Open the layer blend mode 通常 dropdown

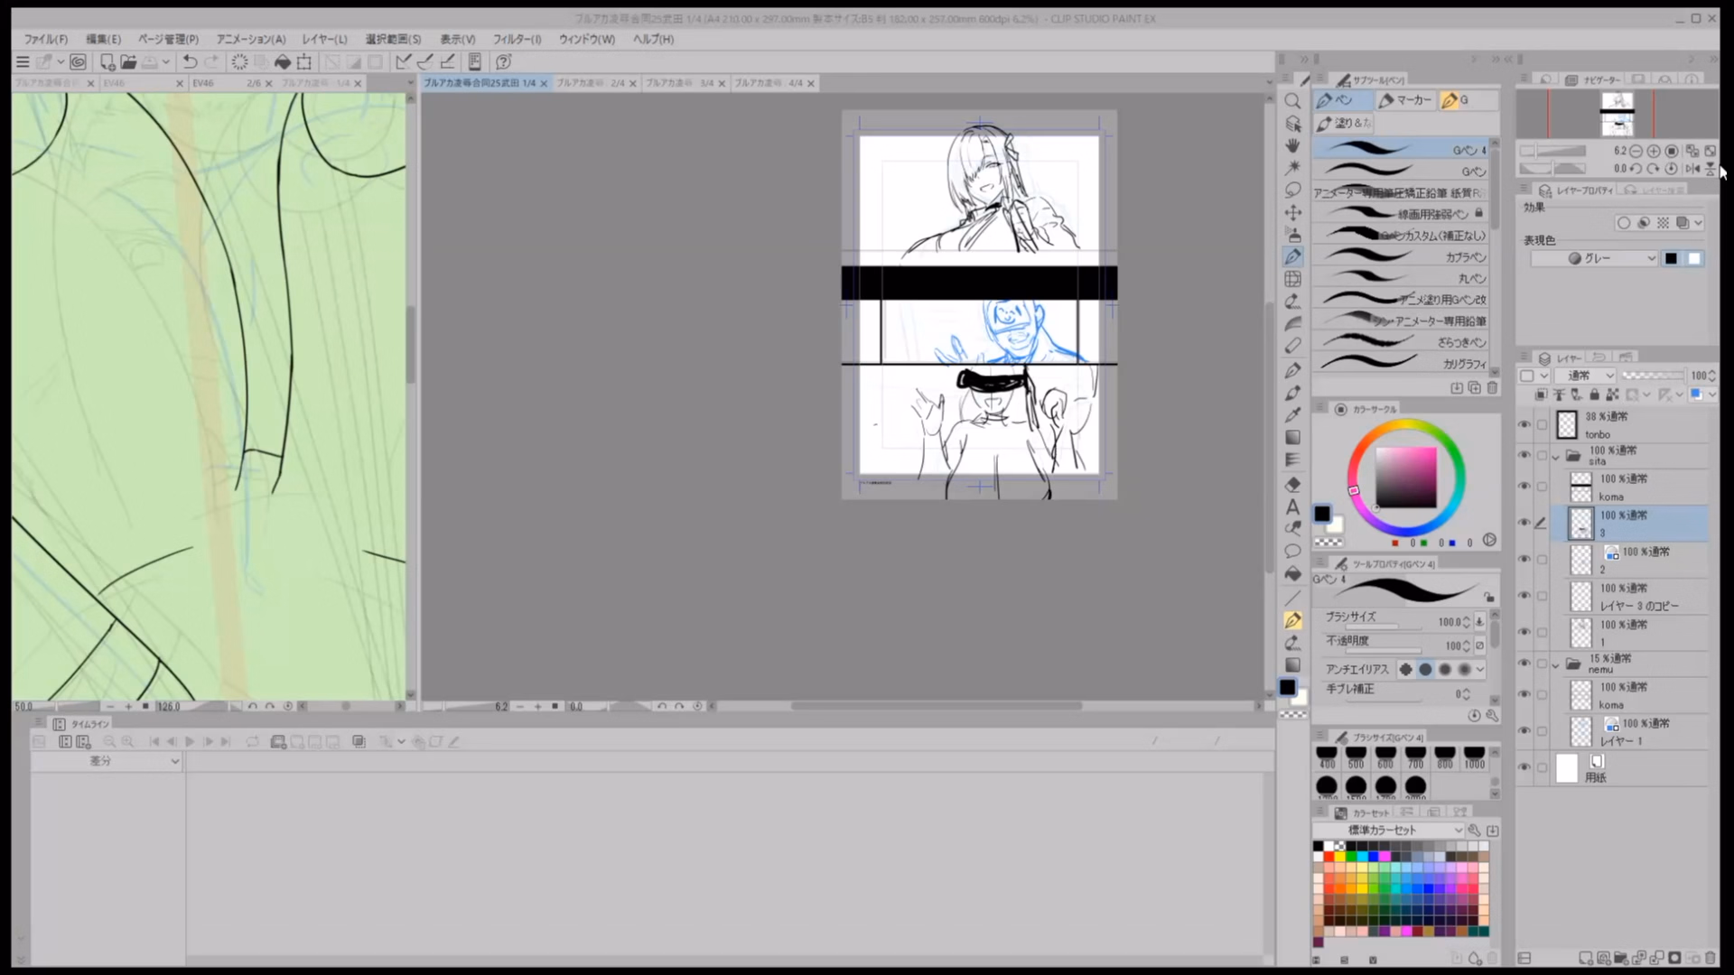[1590, 376]
